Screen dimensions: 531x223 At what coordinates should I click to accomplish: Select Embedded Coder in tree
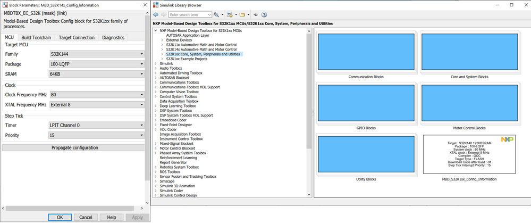[x=173, y=120]
